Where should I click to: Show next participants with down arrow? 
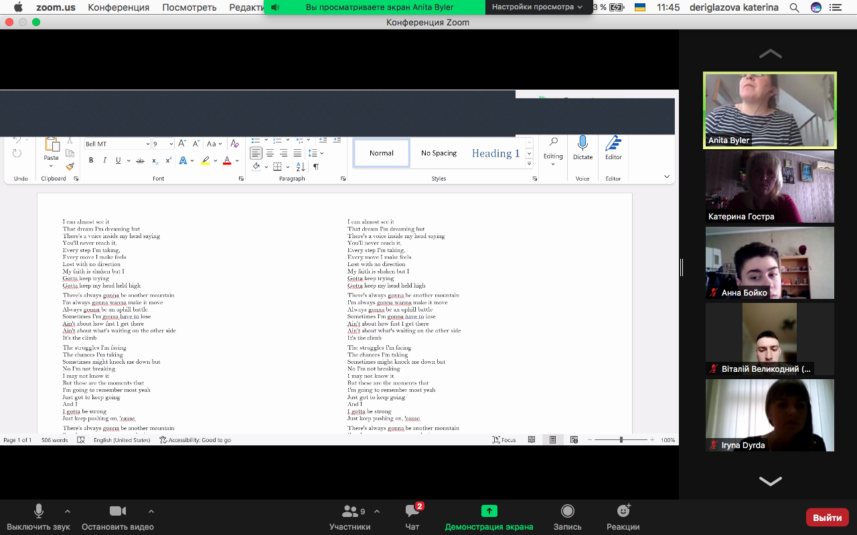pyautogui.click(x=770, y=481)
